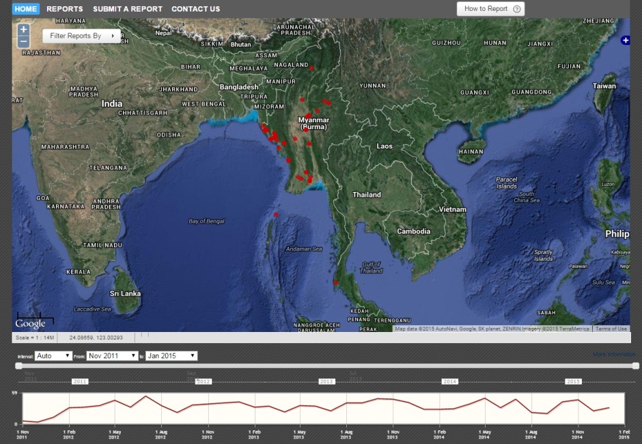Click the red report marker in Nagaland
The width and height of the screenshot is (642, 444).
[311, 68]
